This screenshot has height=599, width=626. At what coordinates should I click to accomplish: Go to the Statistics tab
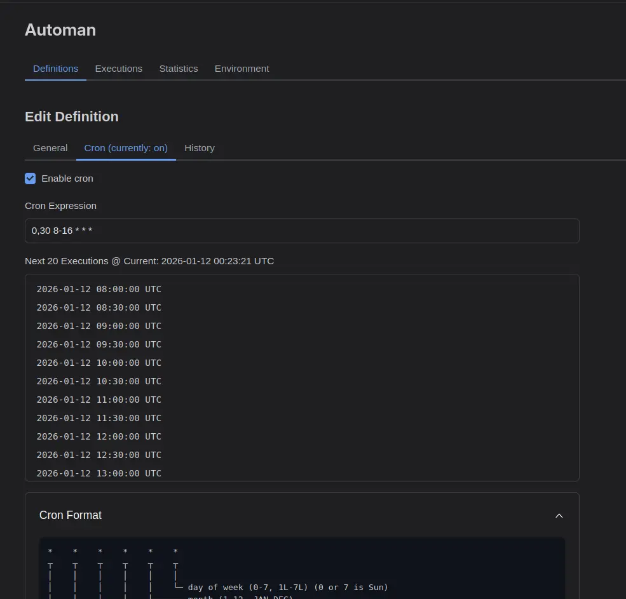[x=178, y=69]
